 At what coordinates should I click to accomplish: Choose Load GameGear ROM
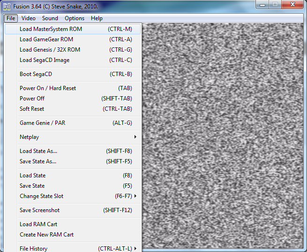pos(73,39)
